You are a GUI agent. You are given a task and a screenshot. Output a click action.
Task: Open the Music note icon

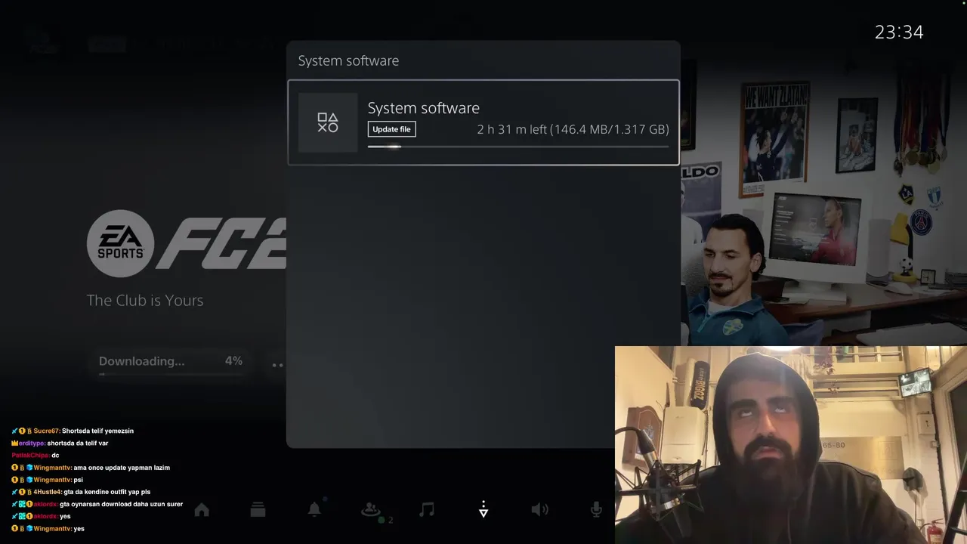(x=427, y=510)
